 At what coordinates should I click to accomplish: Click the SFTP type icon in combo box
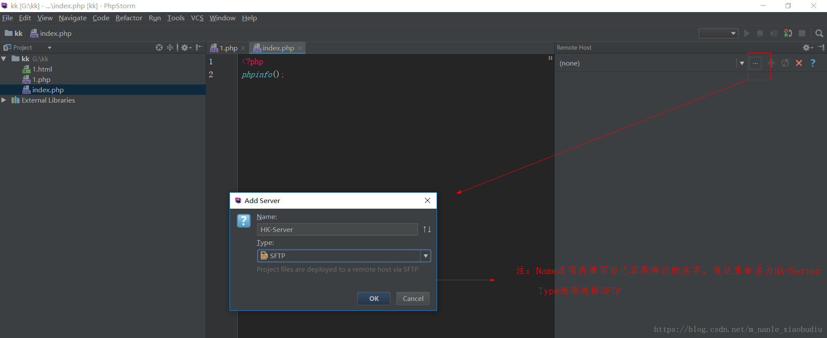click(264, 256)
